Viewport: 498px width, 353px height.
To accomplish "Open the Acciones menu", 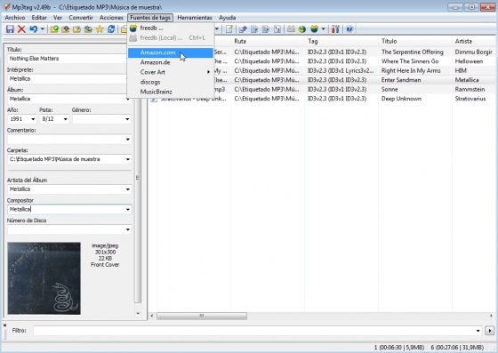I will tap(111, 18).
